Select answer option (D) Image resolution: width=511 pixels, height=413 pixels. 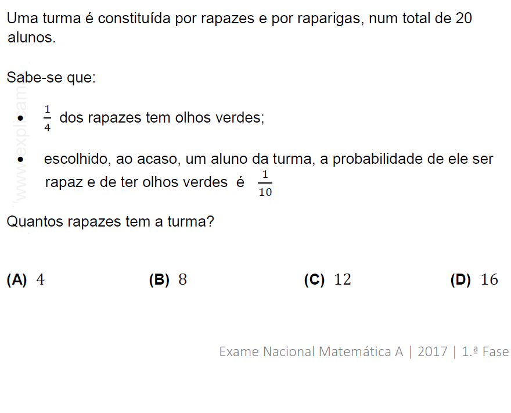pos(460,280)
